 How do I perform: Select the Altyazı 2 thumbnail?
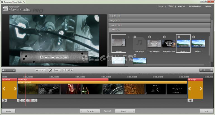point(198,44)
